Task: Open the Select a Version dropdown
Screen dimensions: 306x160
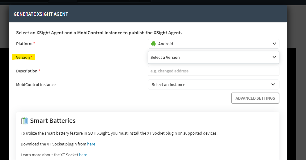Action: 214,57
